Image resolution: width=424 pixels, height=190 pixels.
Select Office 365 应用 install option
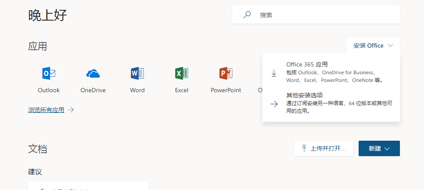331,72
